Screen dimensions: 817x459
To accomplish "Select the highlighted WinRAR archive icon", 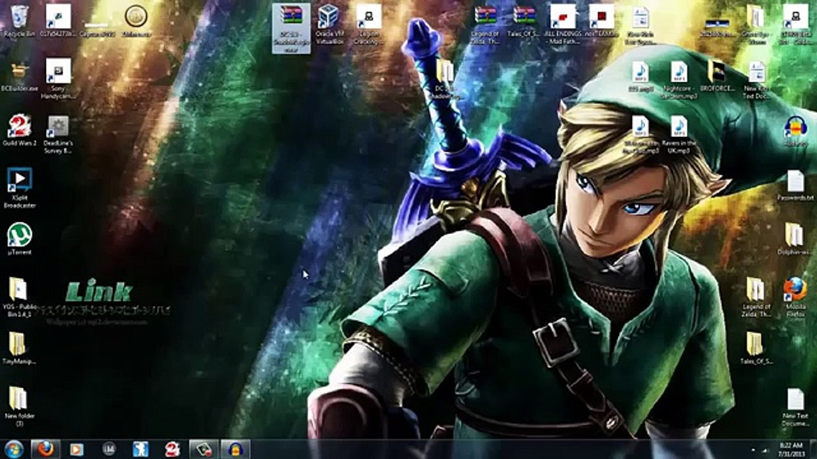I will pos(291,27).
